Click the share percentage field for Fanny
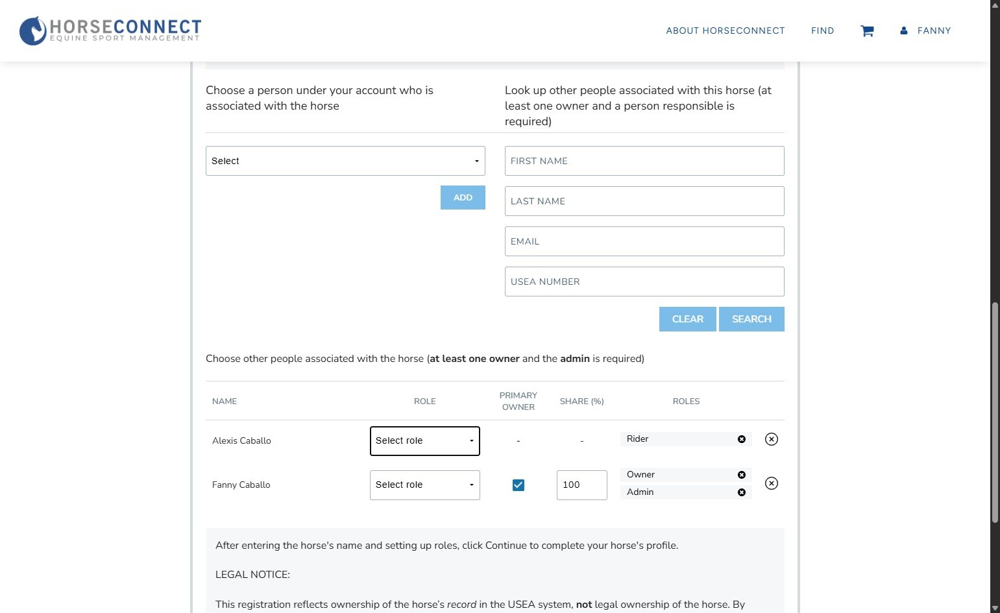Image resolution: width=1000 pixels, height=613 pixels. pos(581,485)
